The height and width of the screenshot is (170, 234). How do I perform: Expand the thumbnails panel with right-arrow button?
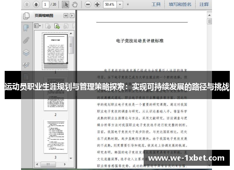[72, 15]
